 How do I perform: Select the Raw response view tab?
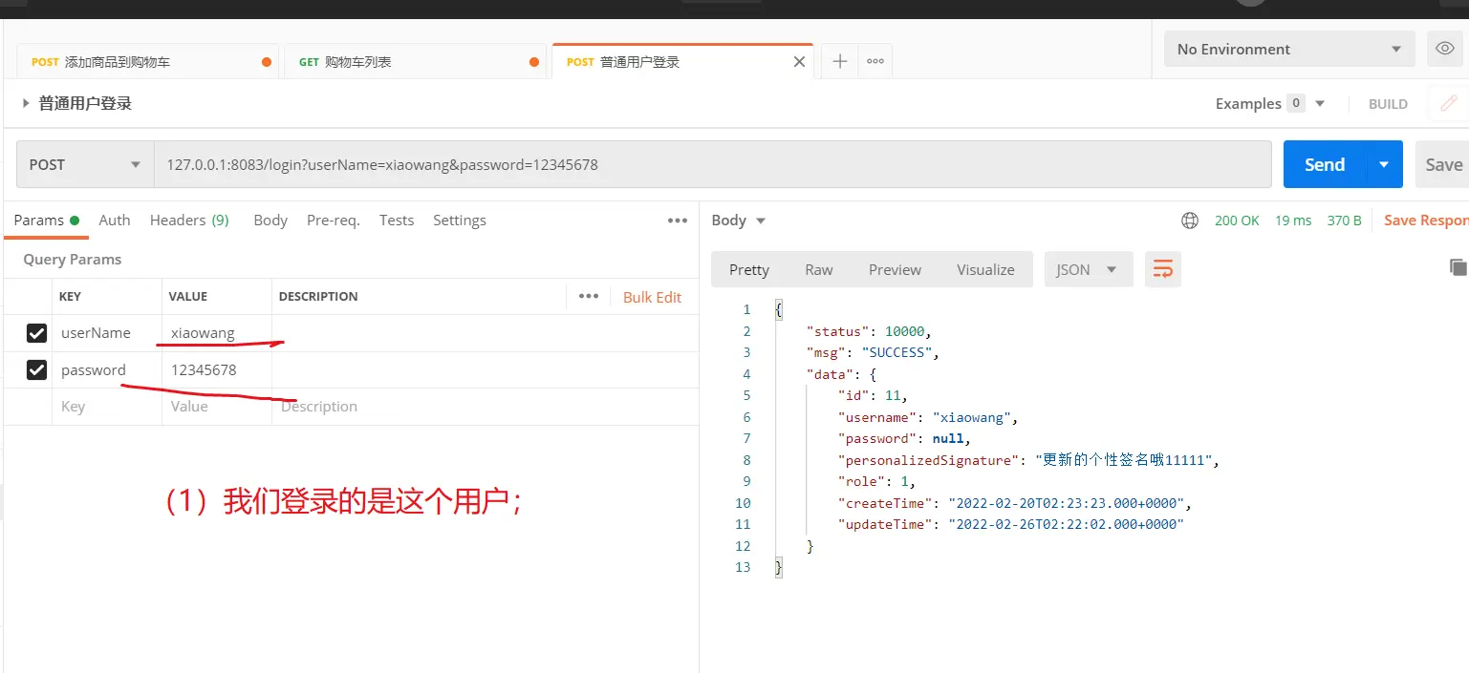[818, 270]
